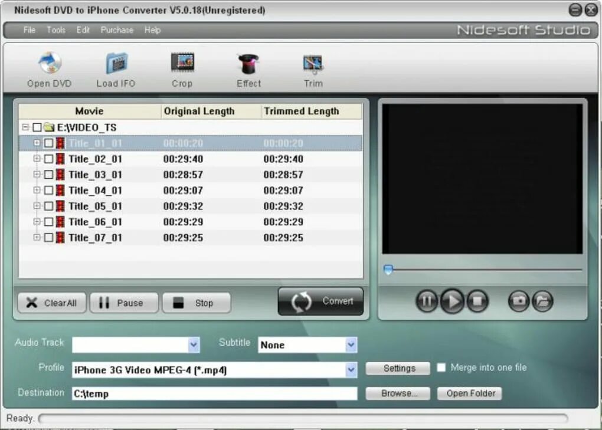
Task: Click Browse to choose destination
Action: [x=398, y=393]
